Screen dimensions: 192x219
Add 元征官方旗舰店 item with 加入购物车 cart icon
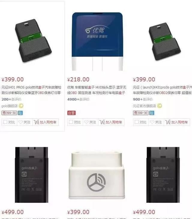click(168, 122)
